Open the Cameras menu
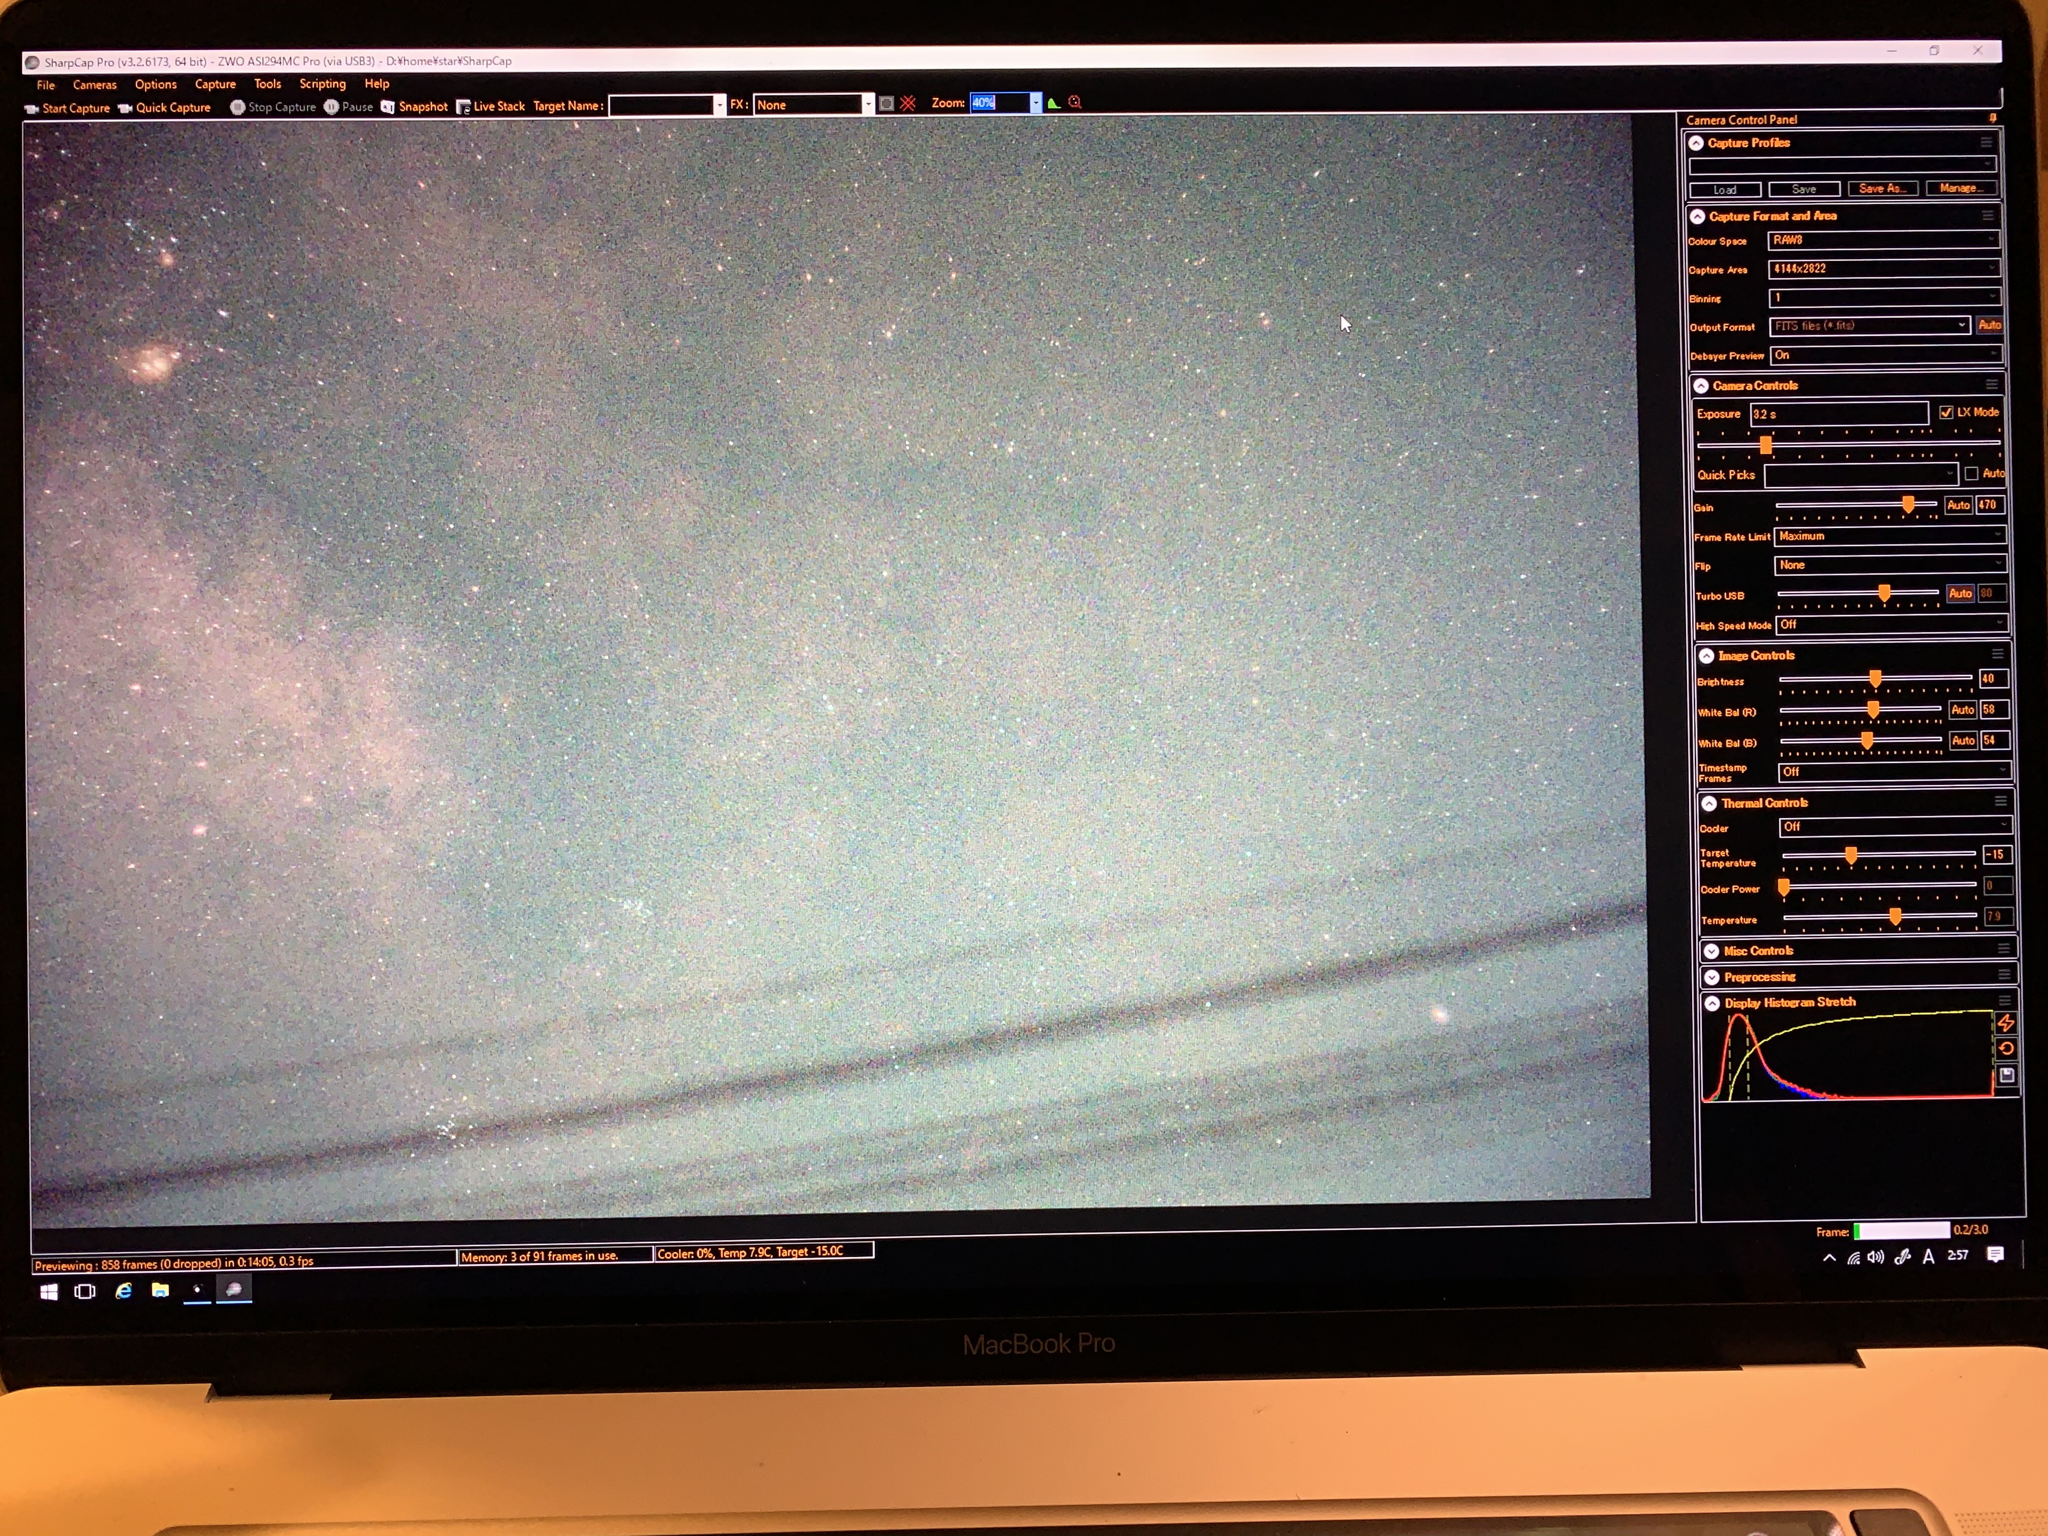 tap(94, 85)
